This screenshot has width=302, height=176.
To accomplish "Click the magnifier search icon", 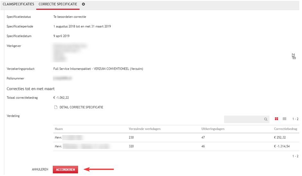I will pyautogui.click(x=266, y=119).
